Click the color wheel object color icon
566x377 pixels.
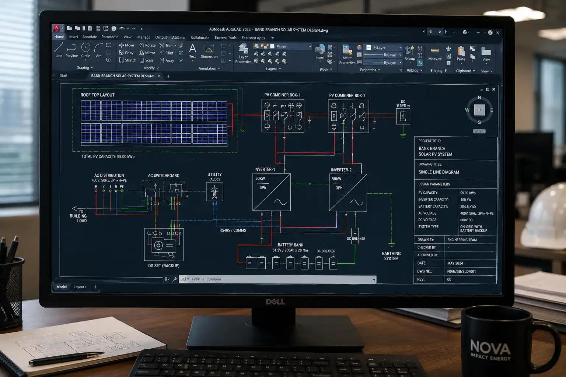(359, 47)
